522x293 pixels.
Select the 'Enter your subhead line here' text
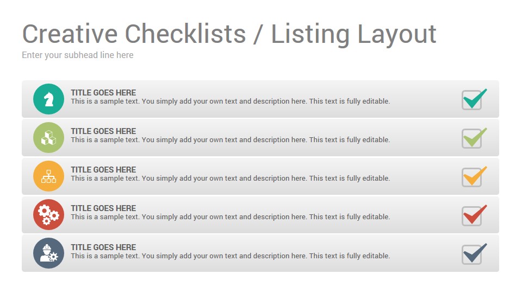click(78, 55)
